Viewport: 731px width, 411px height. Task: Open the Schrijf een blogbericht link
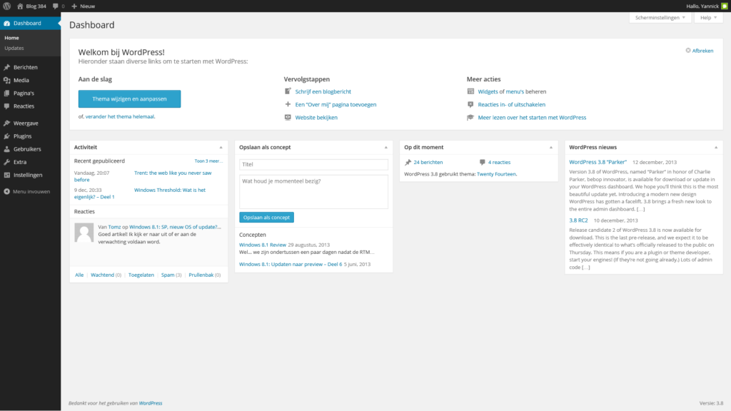click(323, 91)
